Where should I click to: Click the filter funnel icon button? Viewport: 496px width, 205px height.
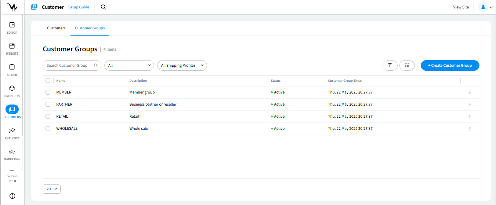click(390, 65)
